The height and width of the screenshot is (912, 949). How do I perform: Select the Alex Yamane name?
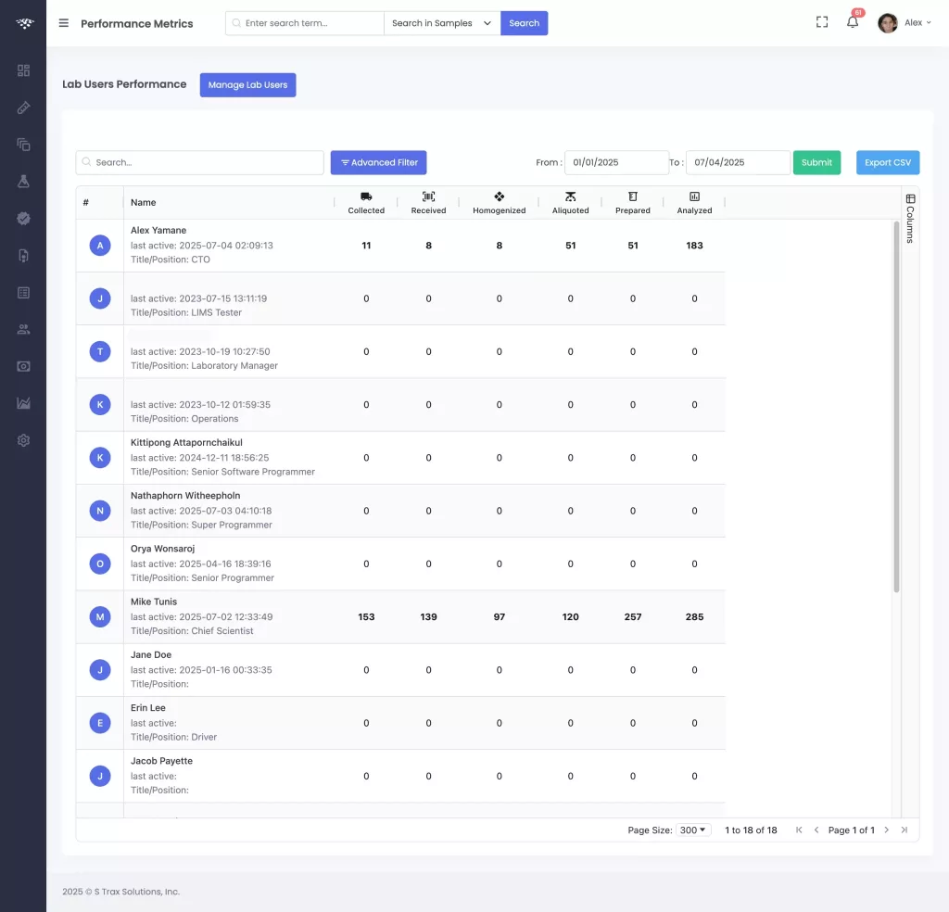[158, 231]
